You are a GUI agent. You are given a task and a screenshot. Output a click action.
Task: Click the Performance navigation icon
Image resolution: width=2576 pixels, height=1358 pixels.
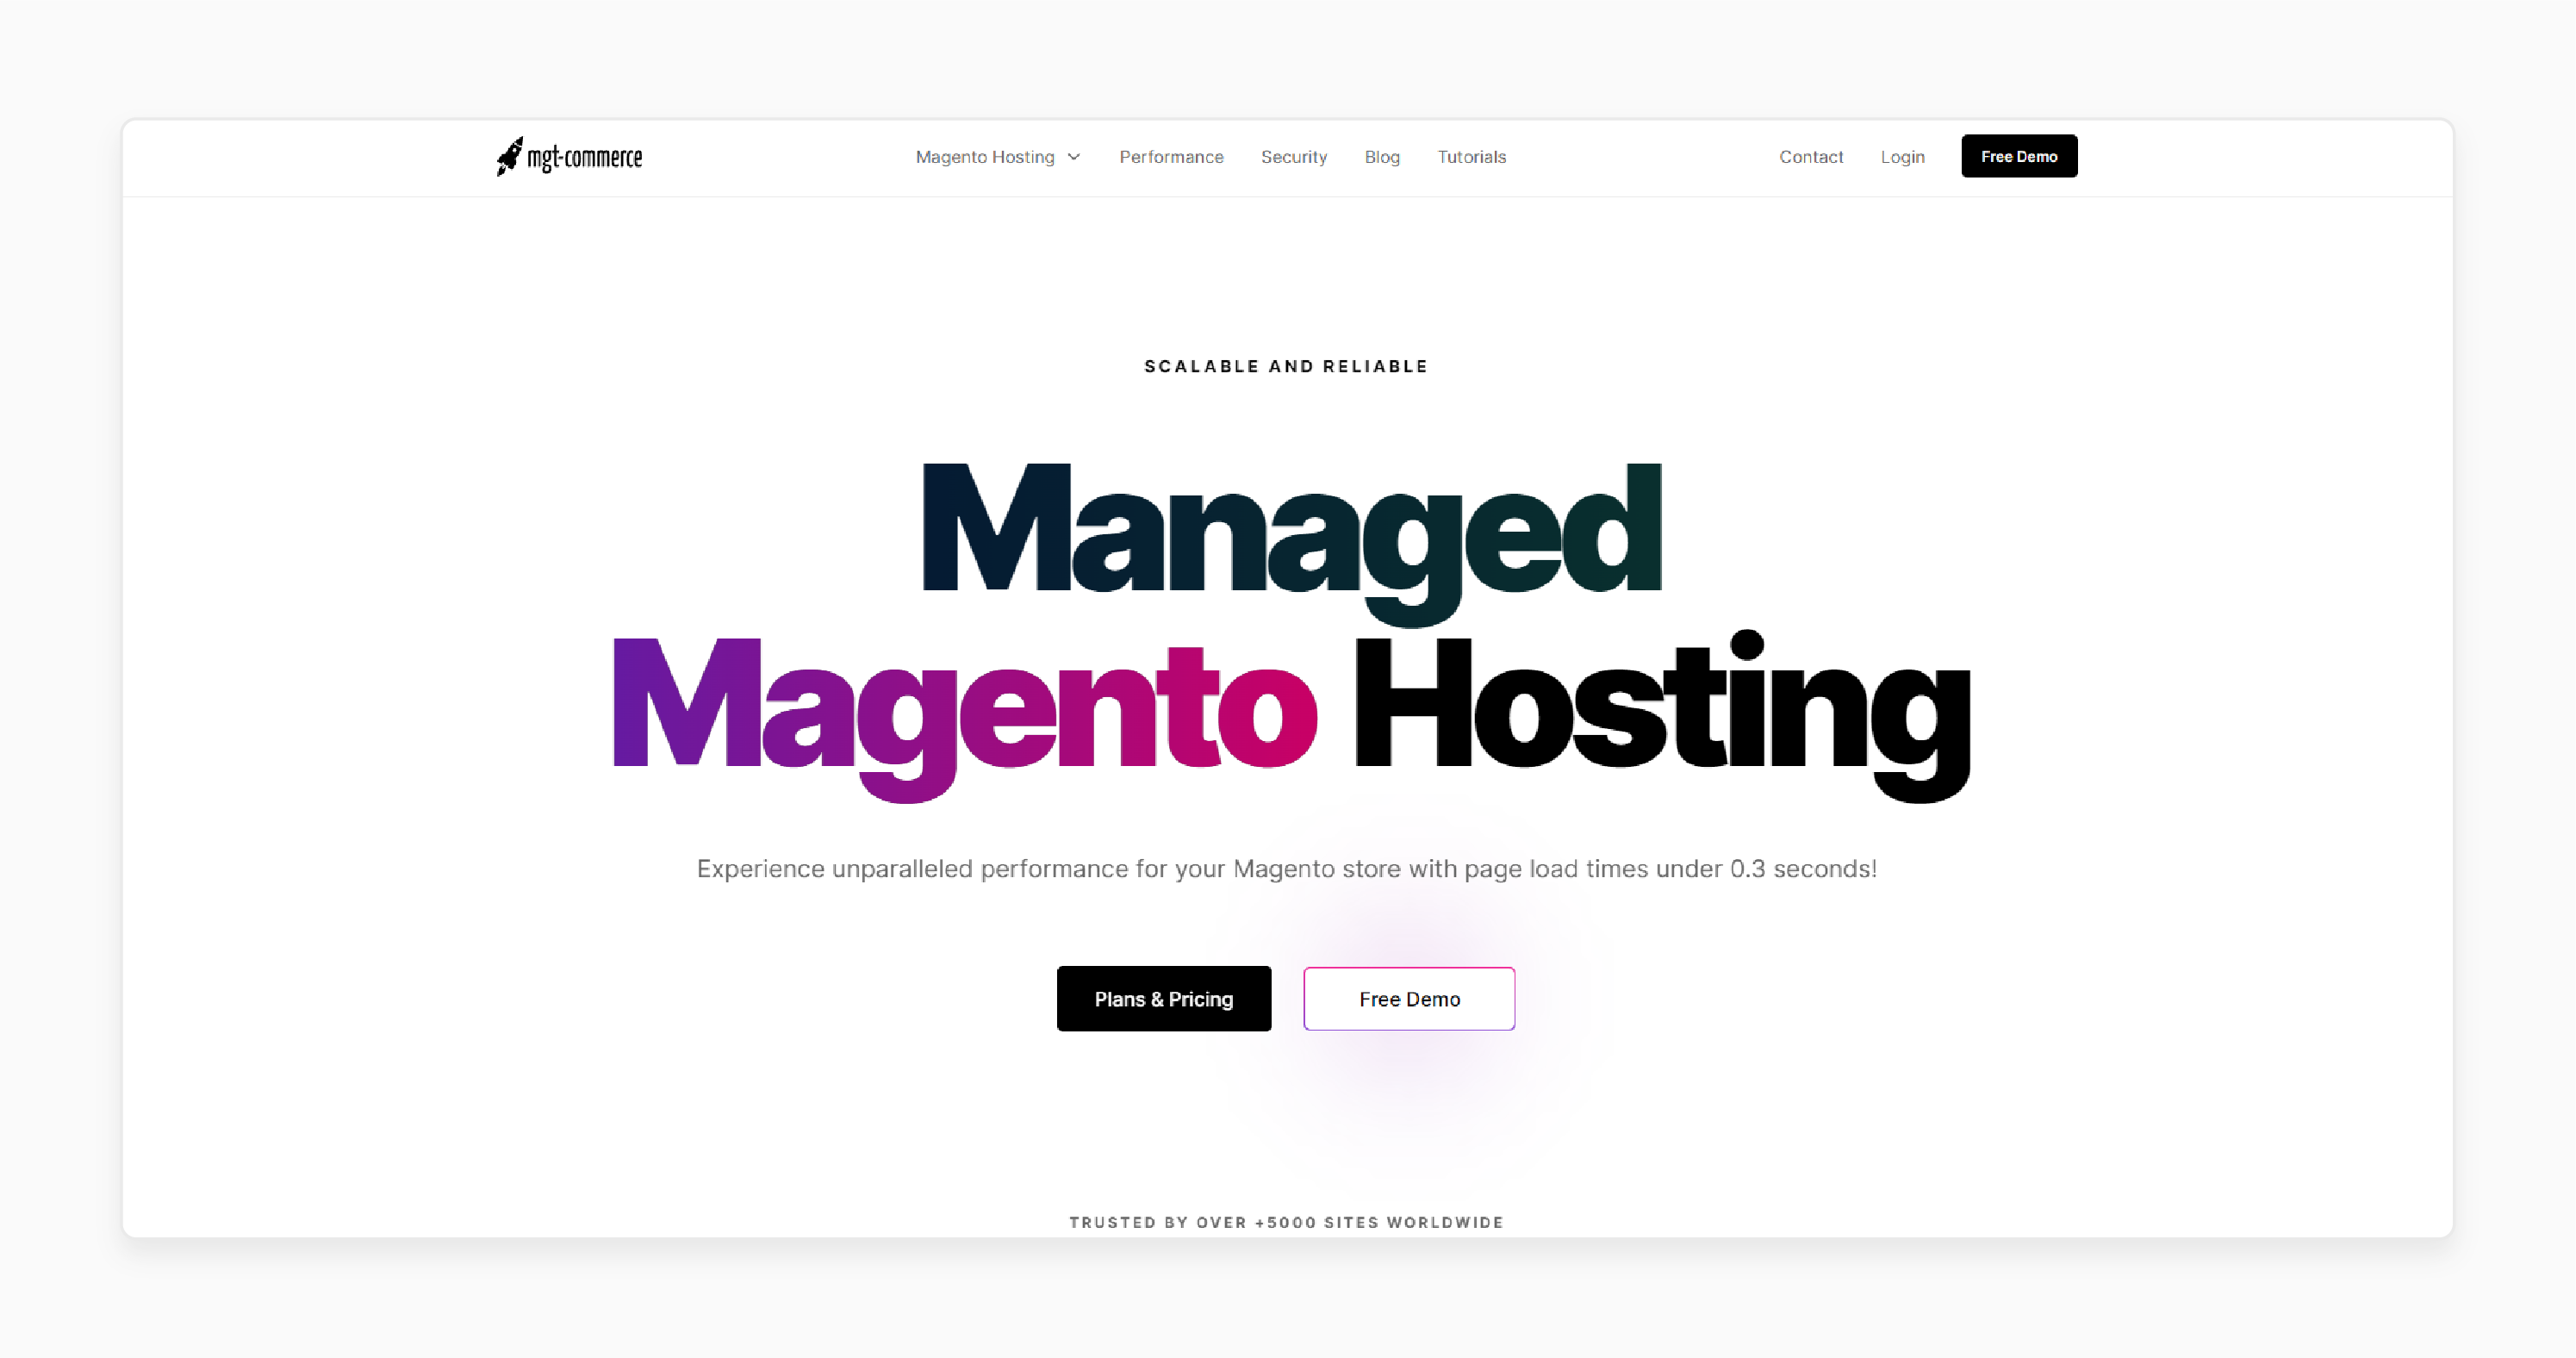pyautogui.click(x=1171, y=157)
